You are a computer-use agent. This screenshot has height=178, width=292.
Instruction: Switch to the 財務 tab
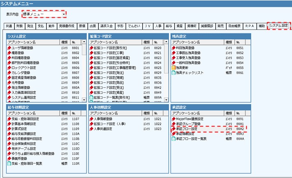tap(20, 26)
